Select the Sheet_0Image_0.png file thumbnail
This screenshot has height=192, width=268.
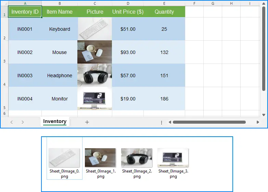click(64, 157)
